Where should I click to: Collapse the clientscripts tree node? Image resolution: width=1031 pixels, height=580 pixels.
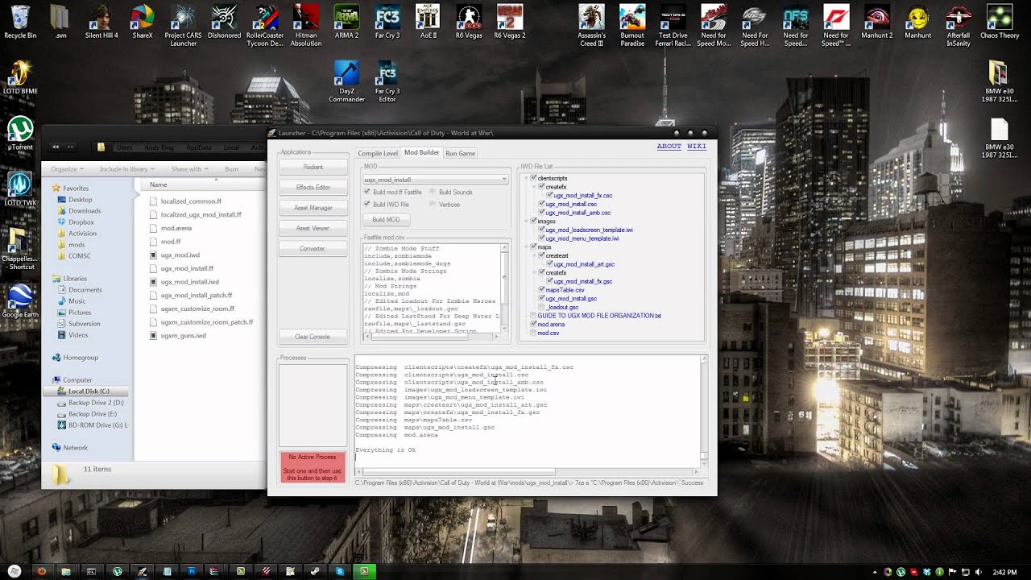point(527,178)
